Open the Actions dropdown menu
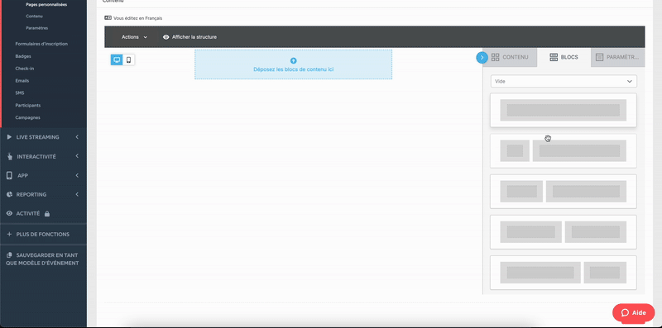662x328 pixels. coord(135,37)
